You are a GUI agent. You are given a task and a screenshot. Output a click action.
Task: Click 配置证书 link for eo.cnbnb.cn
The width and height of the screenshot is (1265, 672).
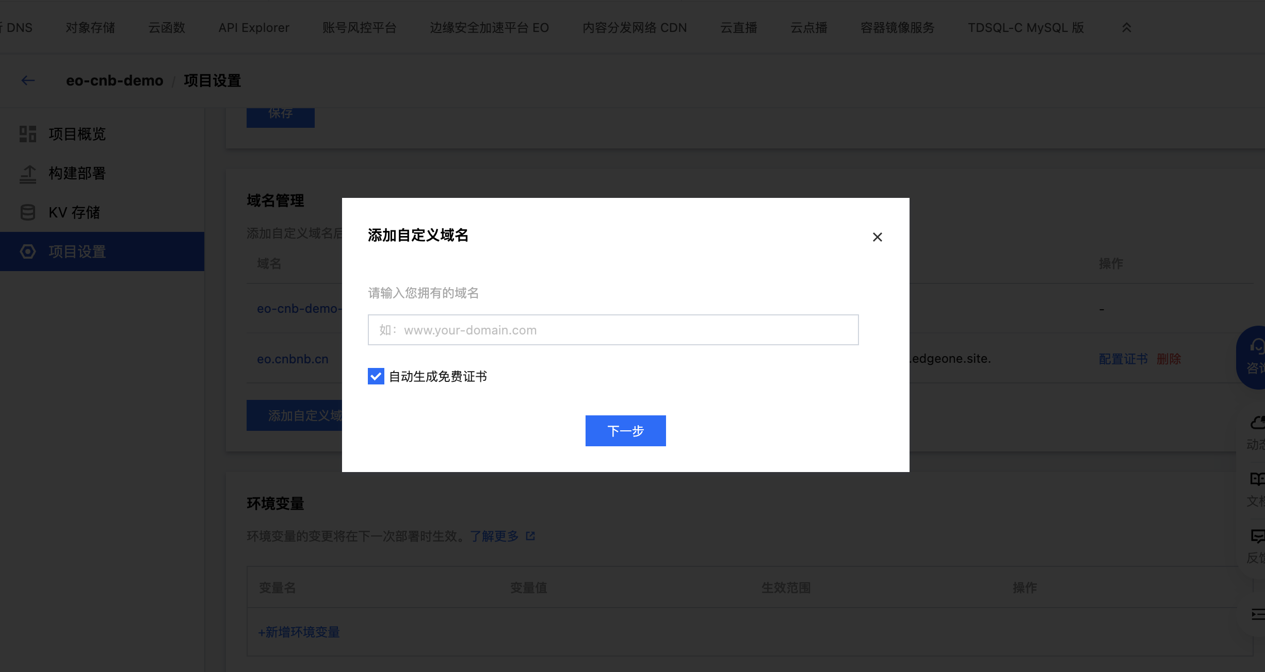[x=1123, y=359]
